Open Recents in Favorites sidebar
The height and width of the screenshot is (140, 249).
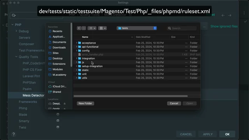[x=57, y=31]
